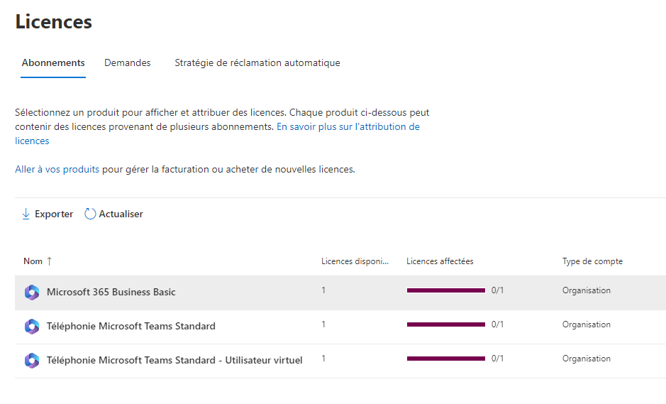This screenshot has width=666, height=404.
Task: Open Téléphonie Microsoft Teams Standard - Utilisateur virtuel
Action: click(x=174, y=360)
